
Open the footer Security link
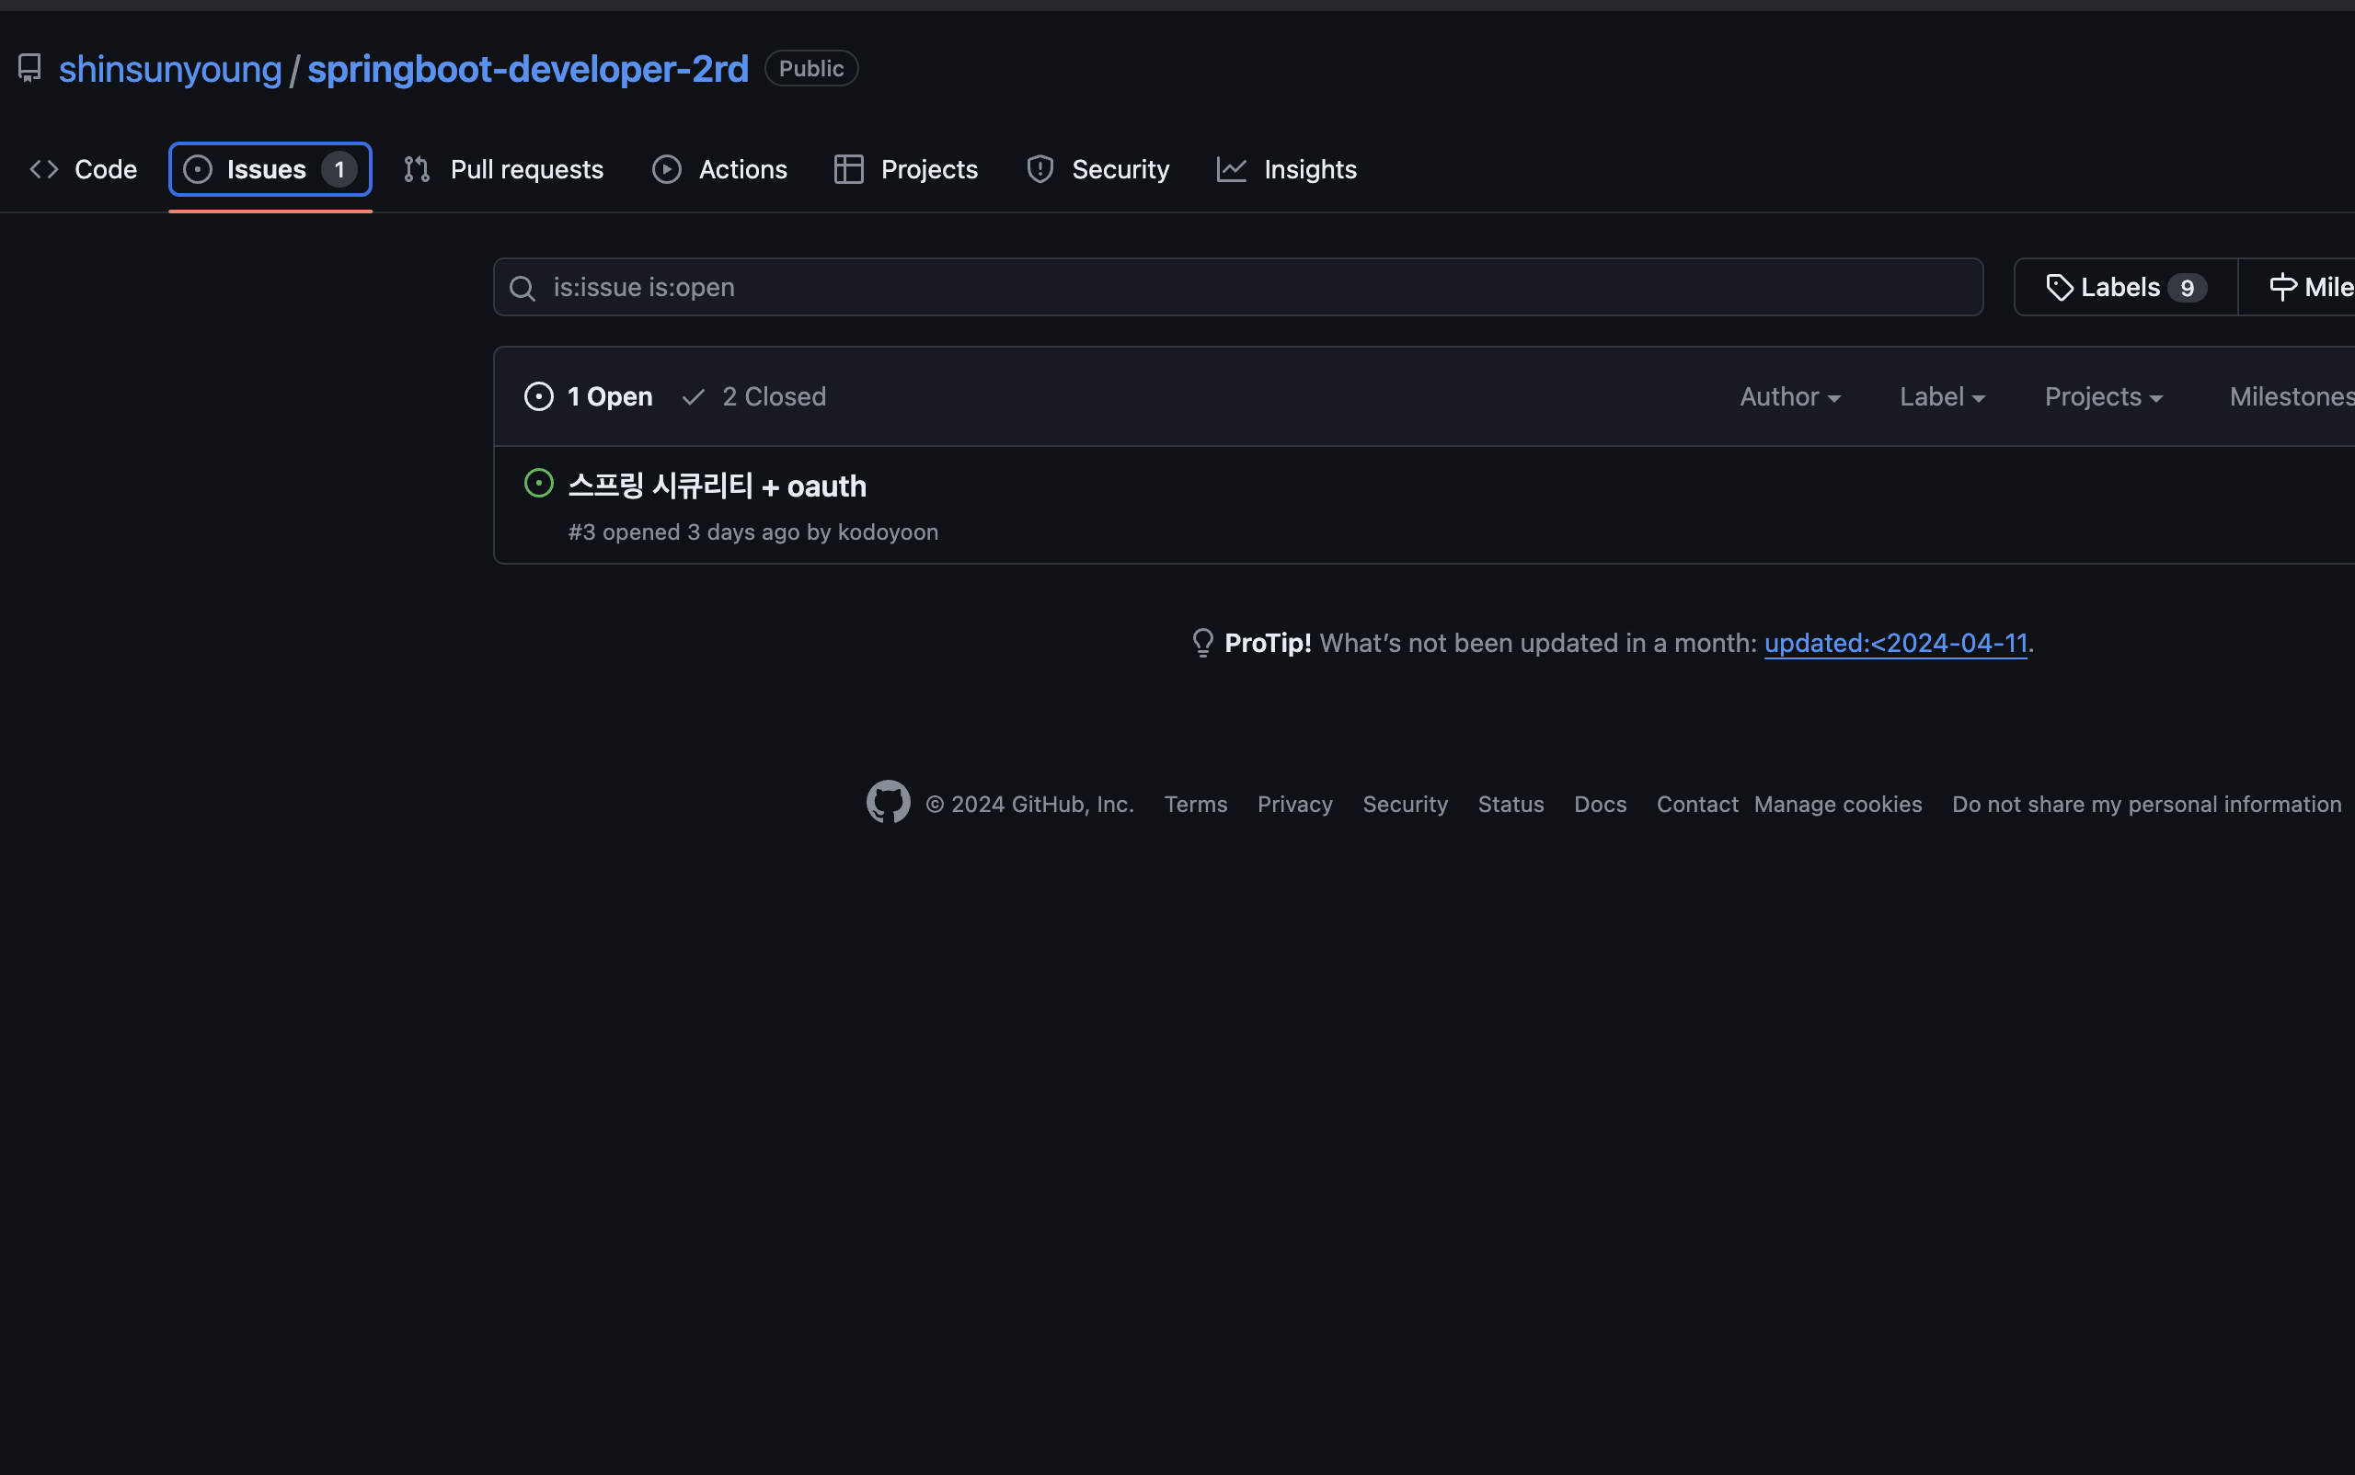coord(1406,804)
